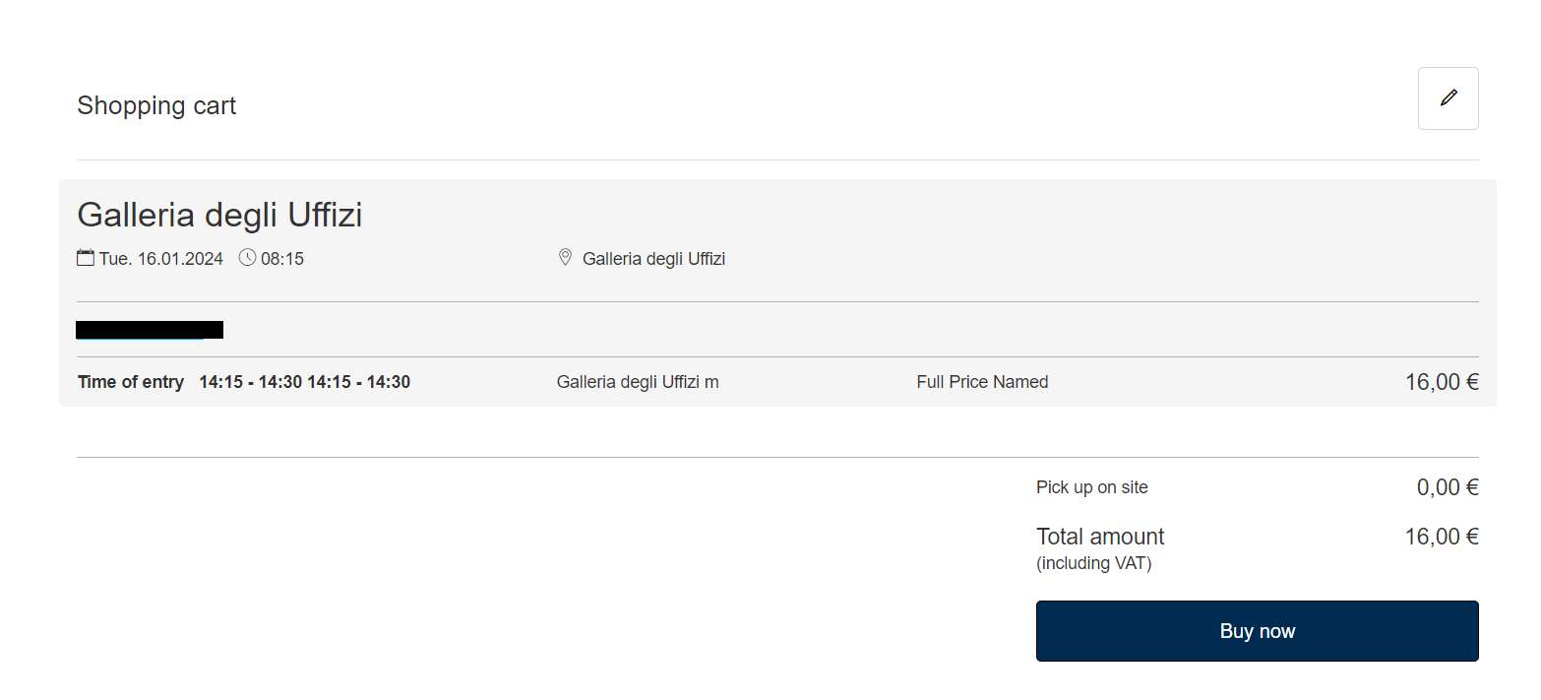1541x700 pixels.
Task: Click the calendar icon beside the date
Action: pyautogui.click(x=86, y=258)
